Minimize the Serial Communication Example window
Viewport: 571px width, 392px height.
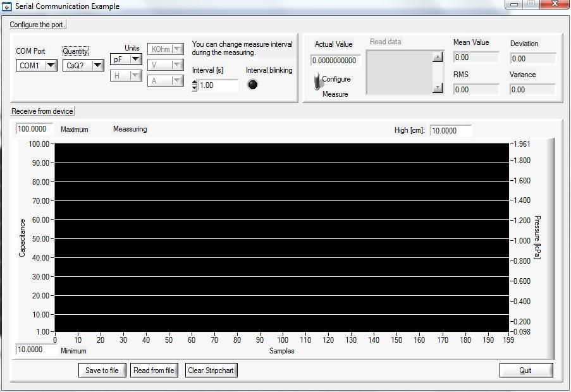pos(514,4)
